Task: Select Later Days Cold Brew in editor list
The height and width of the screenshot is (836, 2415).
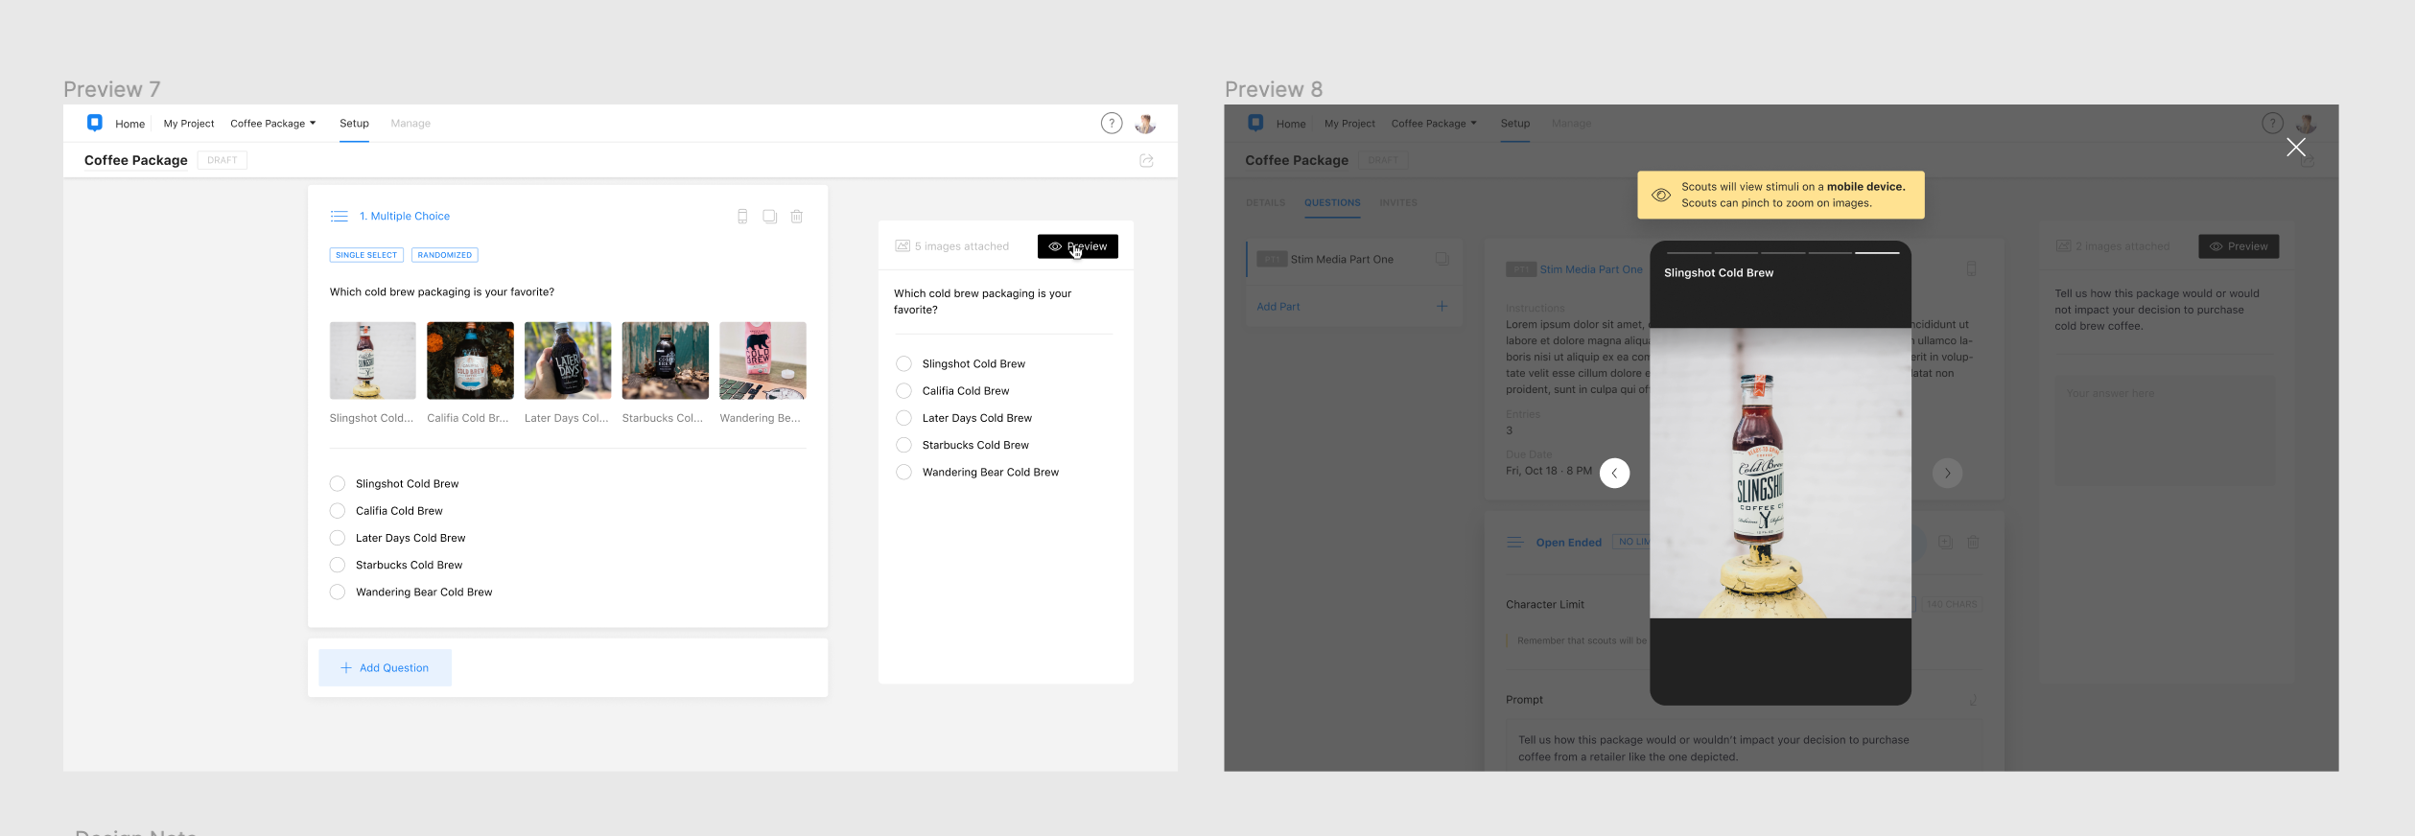Action: point(338,538)
